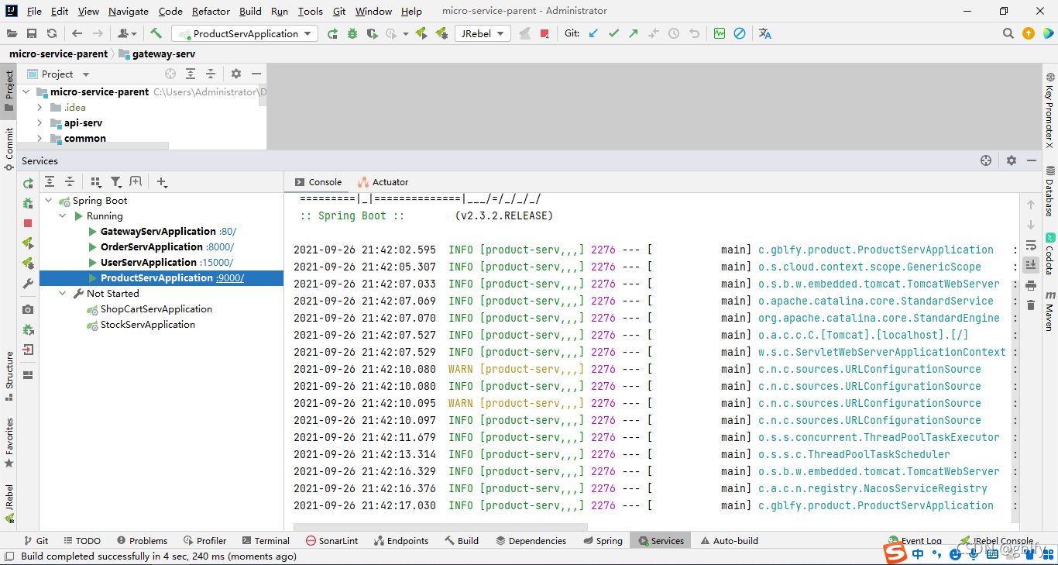
Task: Click Add Service plus icon
Action: coord(162,182)
